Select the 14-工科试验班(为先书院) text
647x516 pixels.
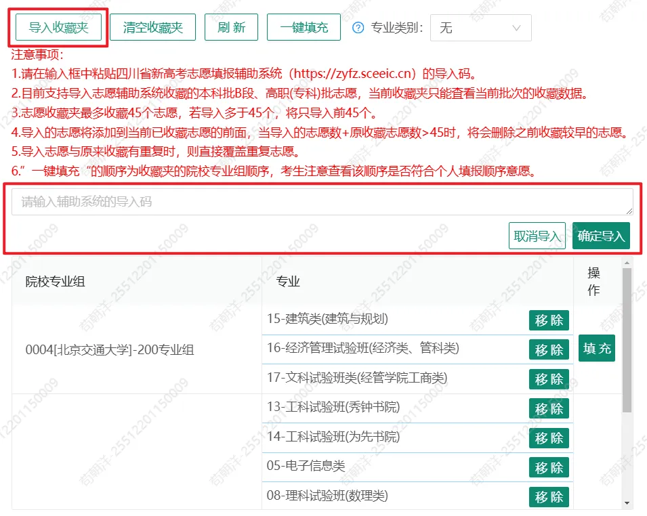(x=333, y=437)
